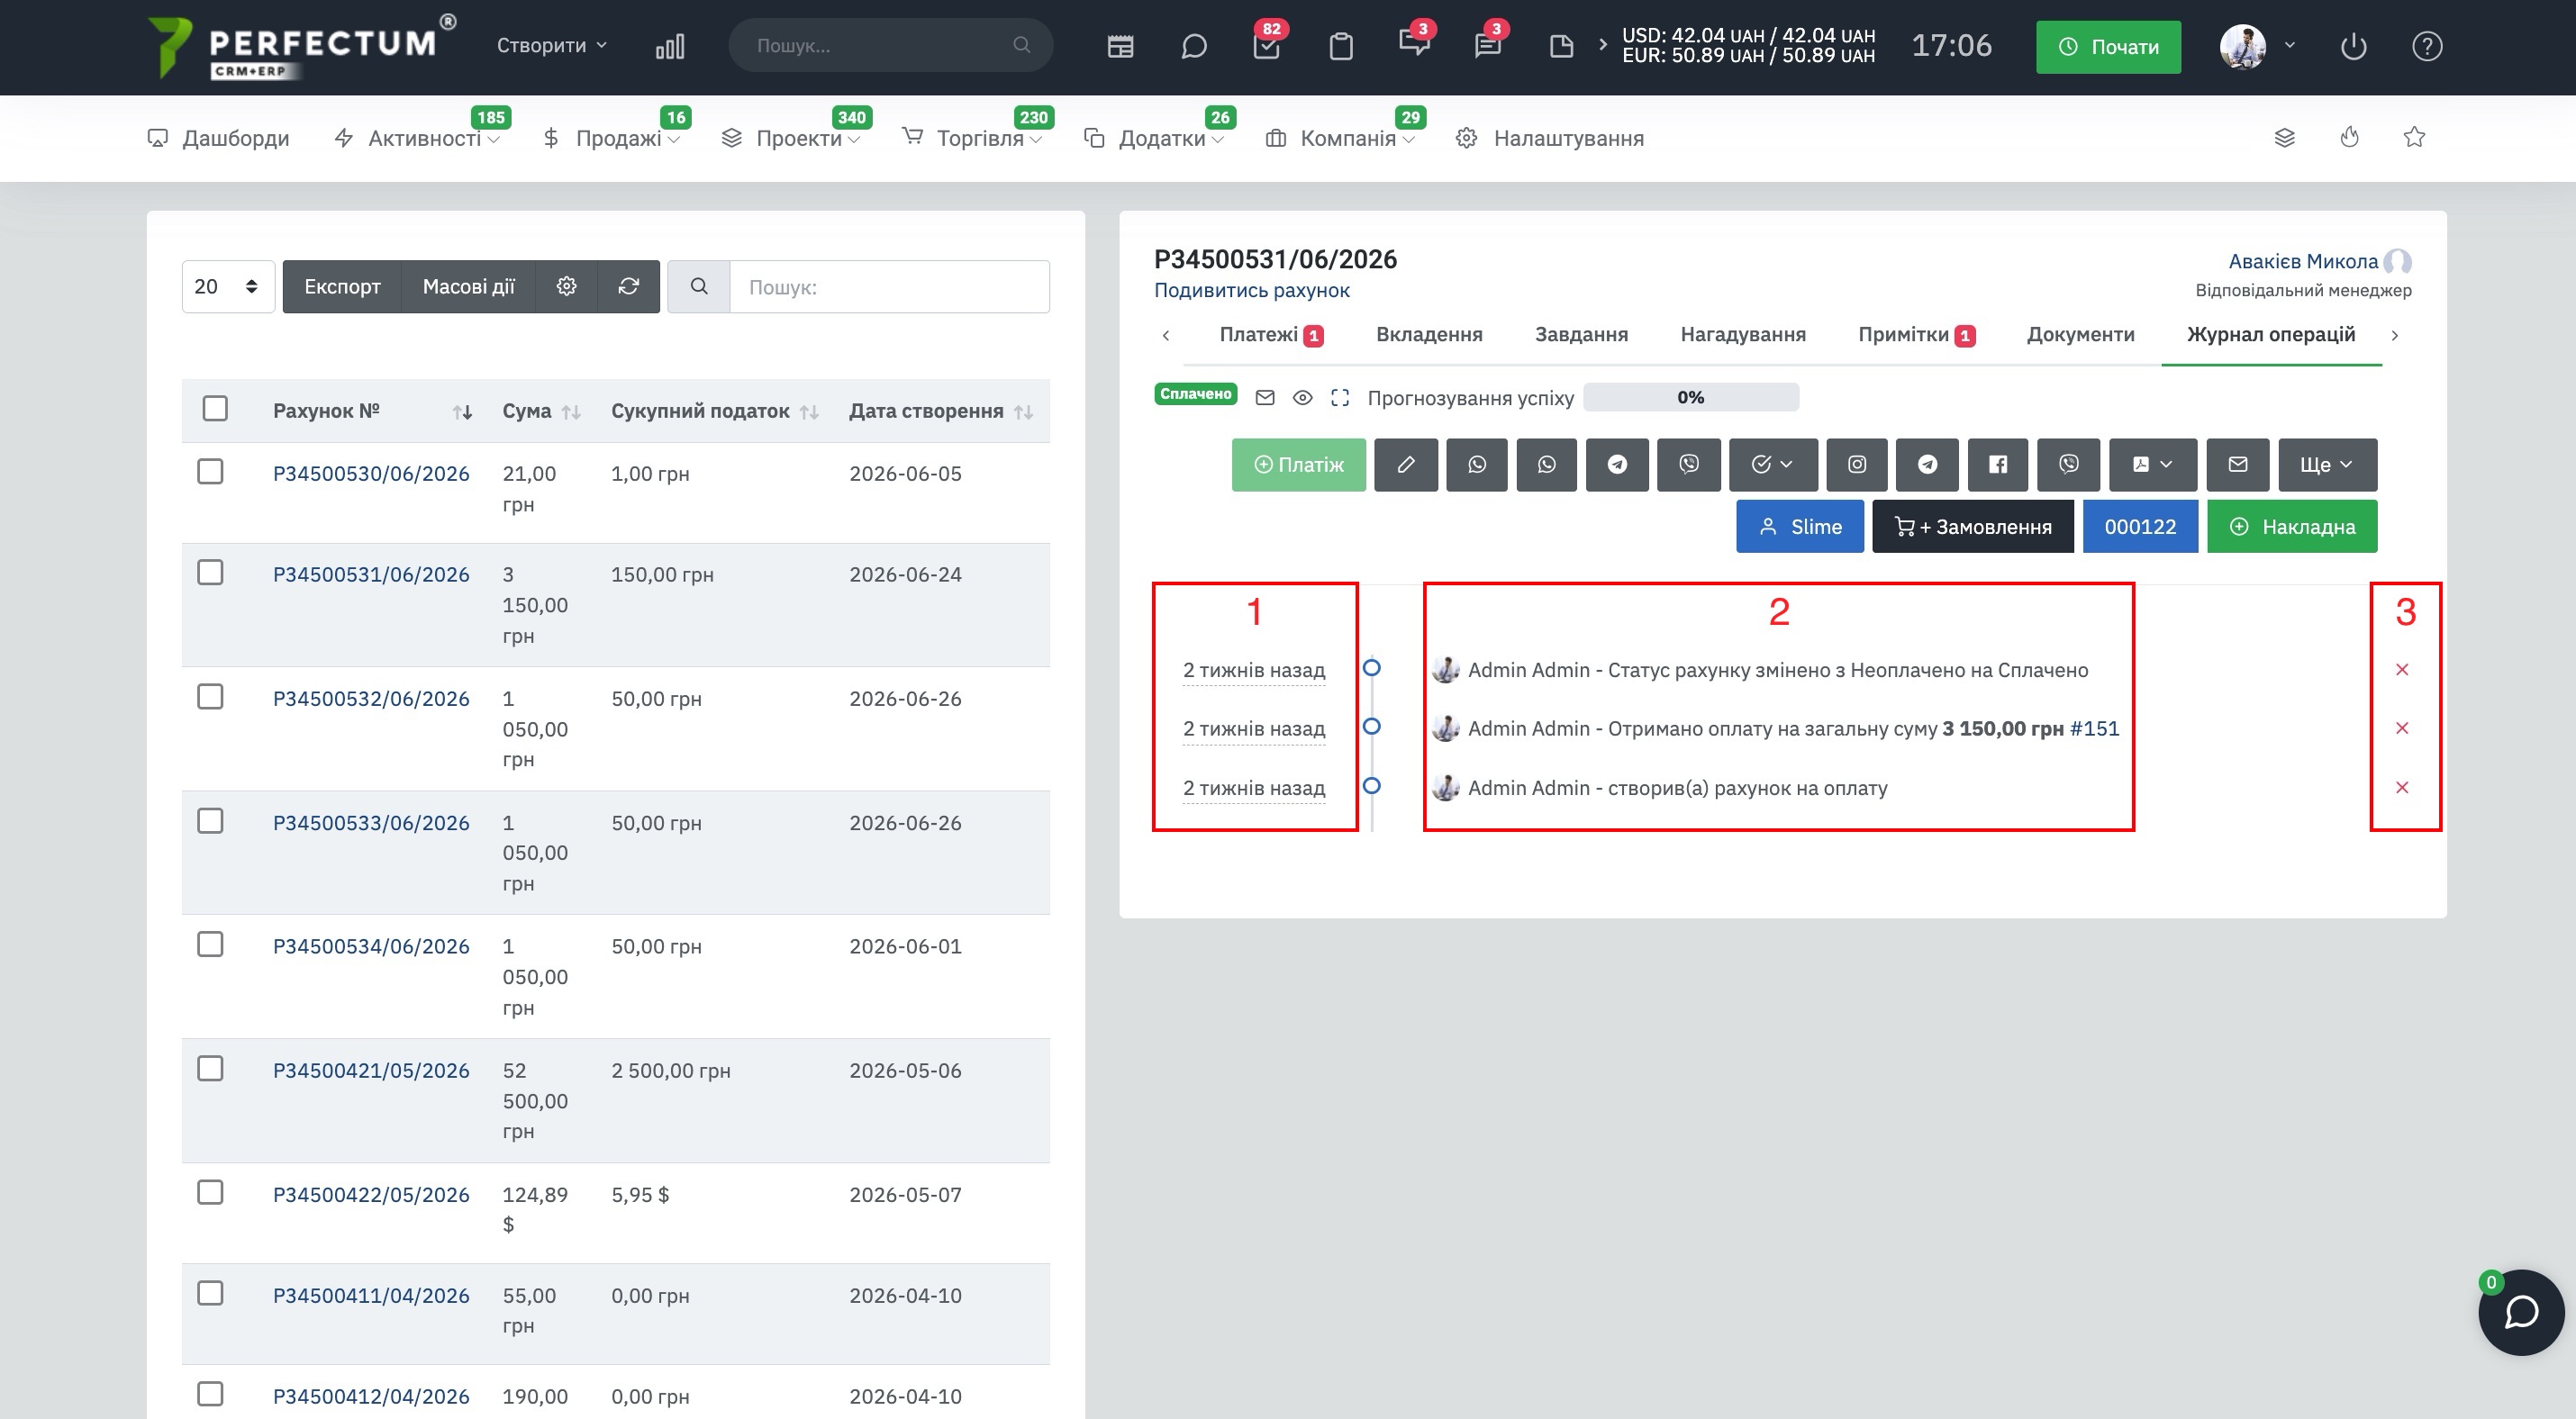Select checkbox for invoice P34500531/06/2026

pos(210,573)
